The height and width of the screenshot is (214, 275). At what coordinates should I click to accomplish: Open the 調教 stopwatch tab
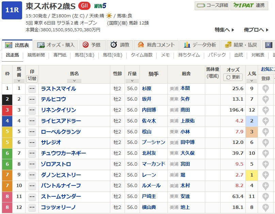point(120,45)
